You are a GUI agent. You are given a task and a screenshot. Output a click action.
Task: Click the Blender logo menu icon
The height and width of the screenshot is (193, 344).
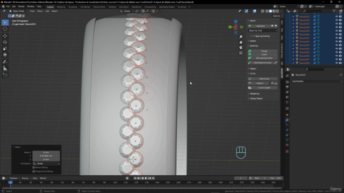[3, 6]
